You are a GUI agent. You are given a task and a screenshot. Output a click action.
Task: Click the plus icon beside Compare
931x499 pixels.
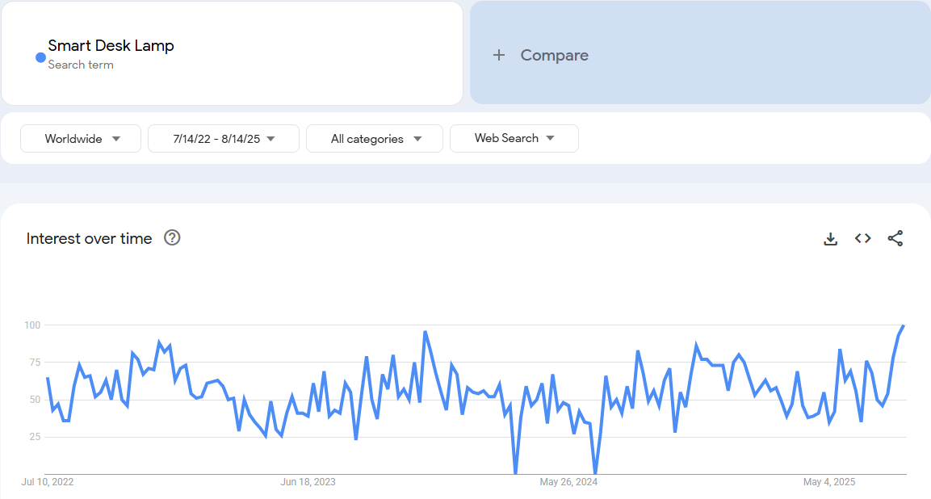(x=499, y=55)
